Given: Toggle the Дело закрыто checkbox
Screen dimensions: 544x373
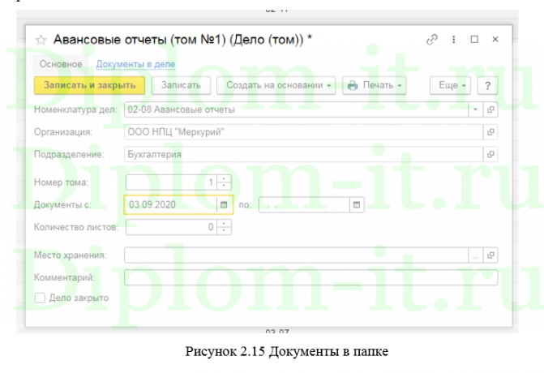Looking at the screenshot, I should tap(40, 298).
